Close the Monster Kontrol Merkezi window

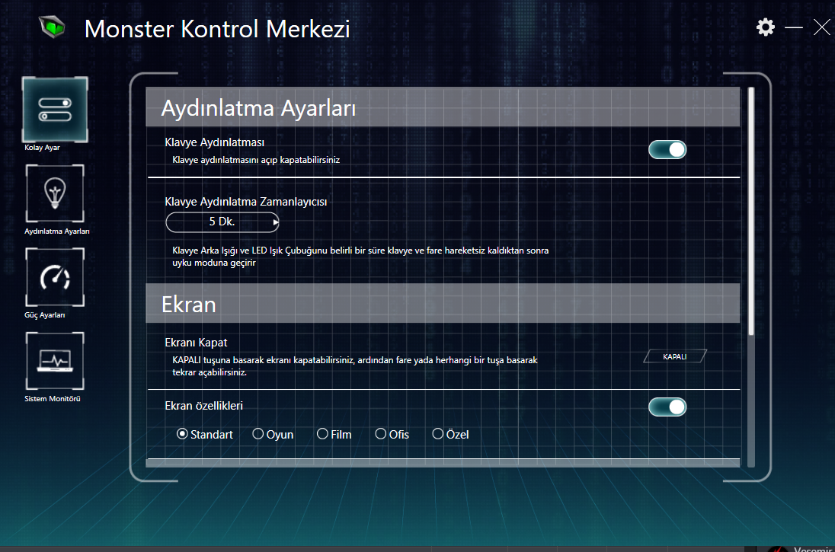point(822,27)
